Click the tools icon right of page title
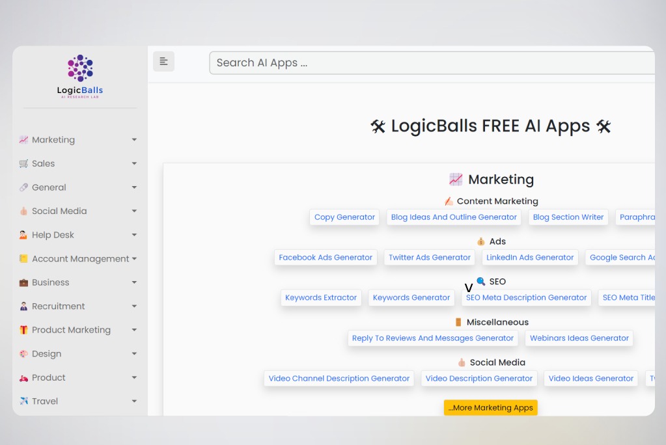The image size is (666, 445). click(x=604, y=126)
